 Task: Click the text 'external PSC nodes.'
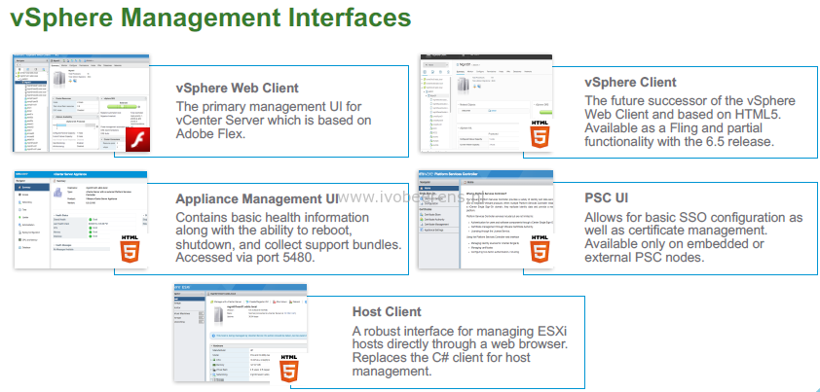coord(645,258)
